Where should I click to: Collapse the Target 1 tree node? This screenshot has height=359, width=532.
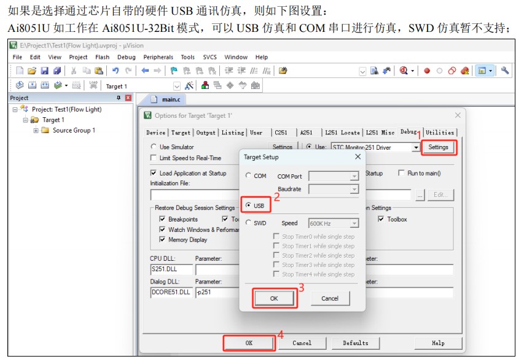tap(26, 120)
